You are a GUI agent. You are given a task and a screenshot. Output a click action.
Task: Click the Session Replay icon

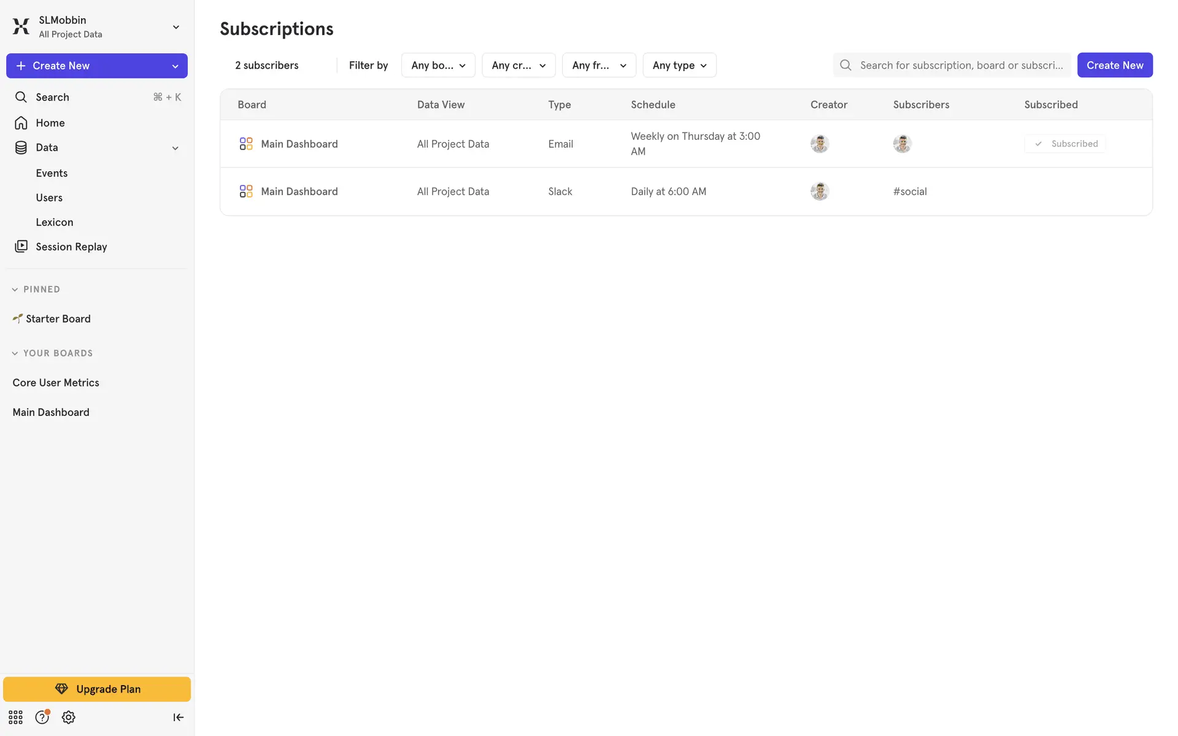click(x=21, y=247)
